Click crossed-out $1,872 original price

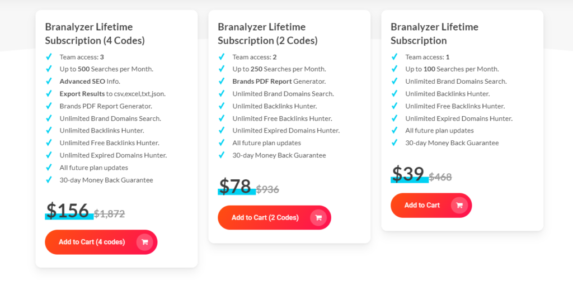[110, 213]
